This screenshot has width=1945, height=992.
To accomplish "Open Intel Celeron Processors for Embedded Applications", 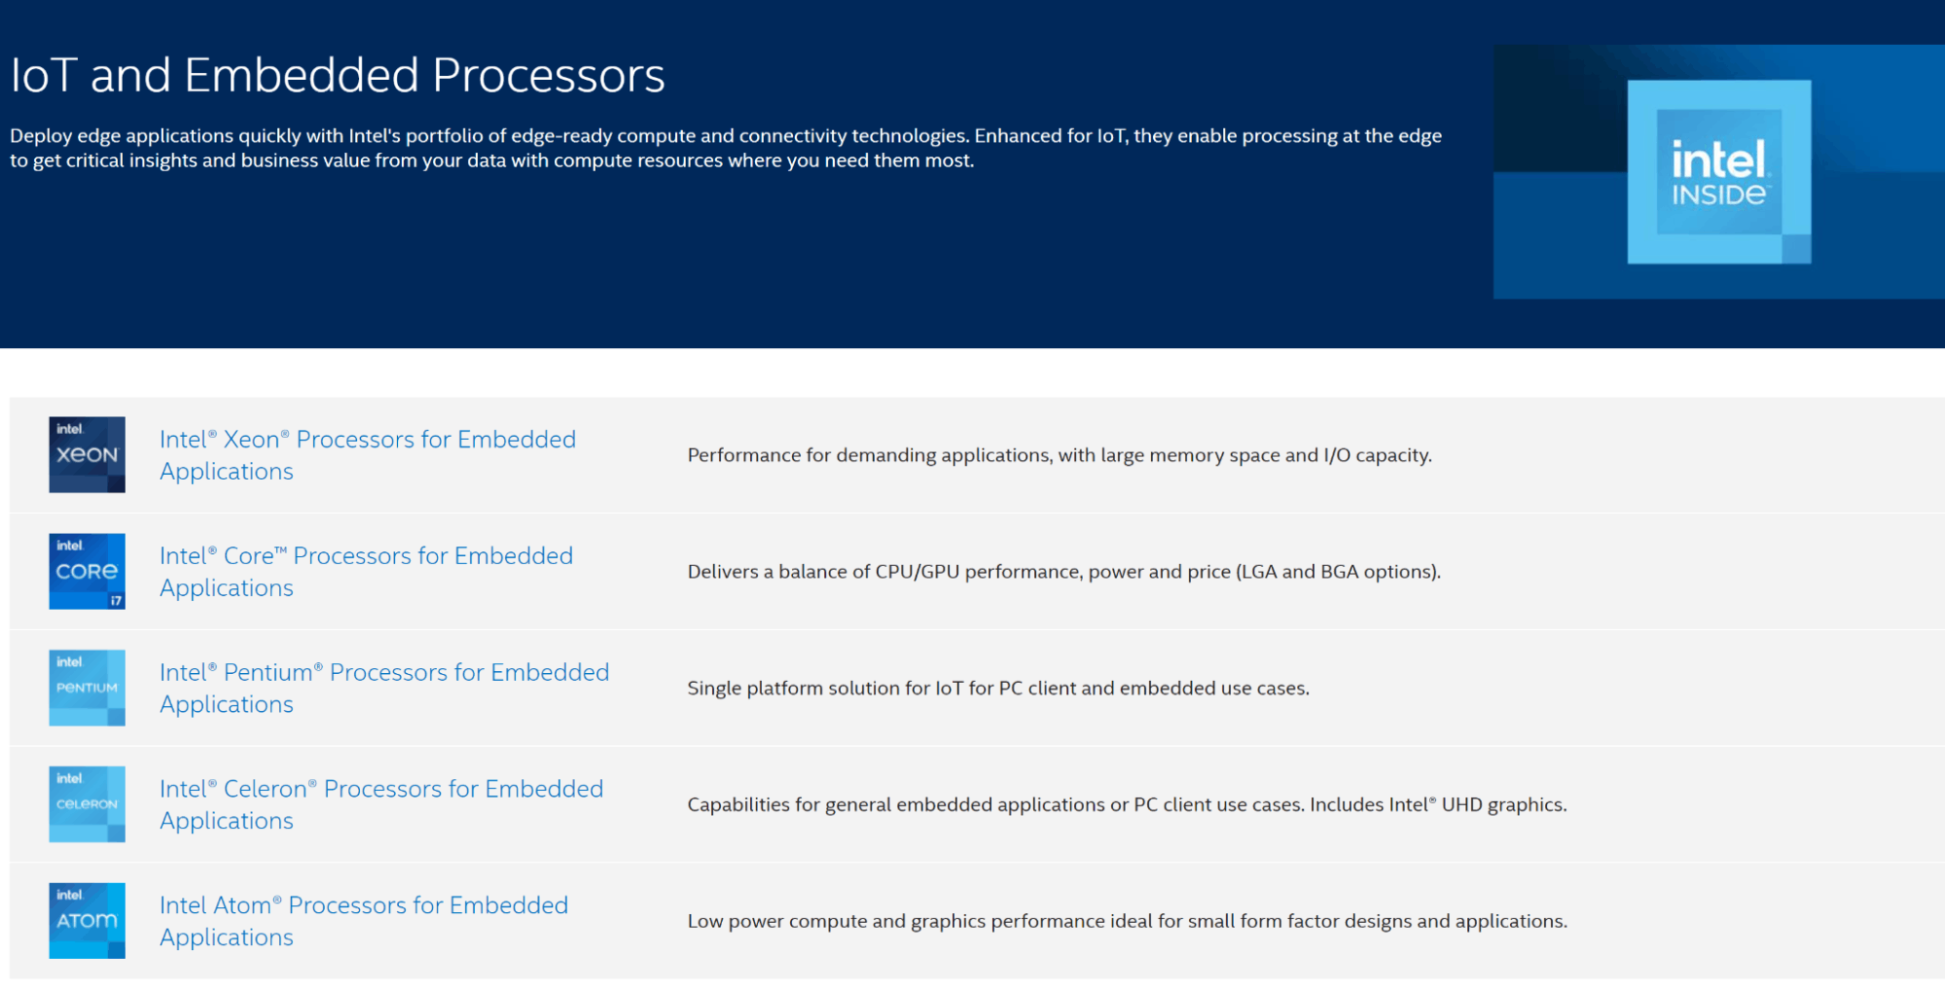I will pos(381,805).
